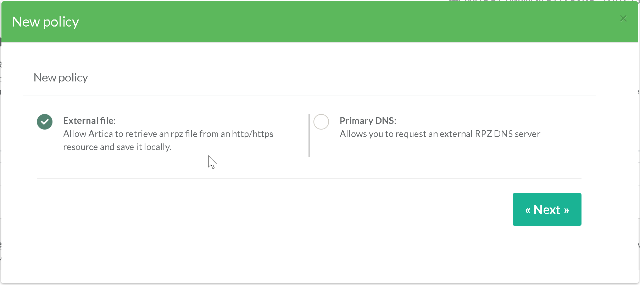The height and width of the screenshot is (285, 640).
Task: Click the gray "New policy" section heading
Action: 61,78
